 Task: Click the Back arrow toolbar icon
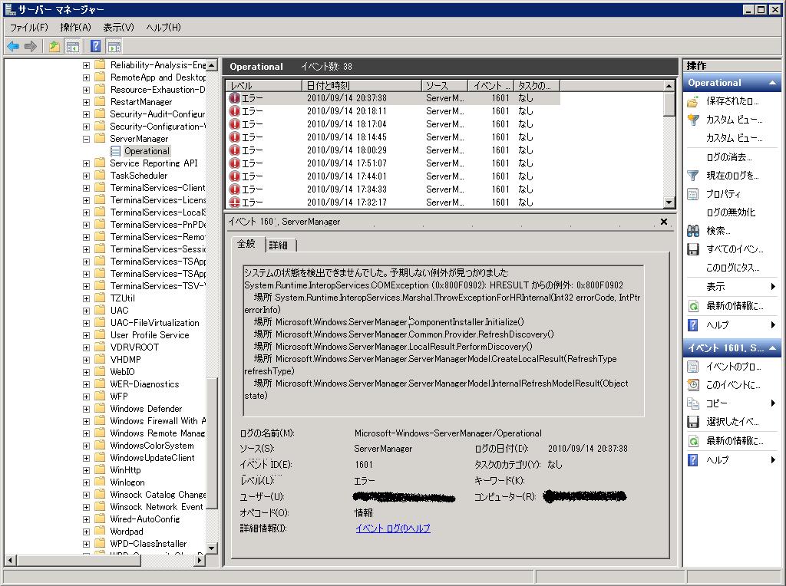pos(13,47)
